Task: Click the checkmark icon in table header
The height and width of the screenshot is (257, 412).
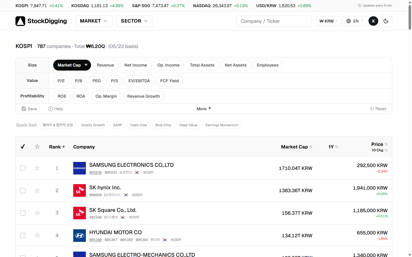Action: (x=23, y=146)
